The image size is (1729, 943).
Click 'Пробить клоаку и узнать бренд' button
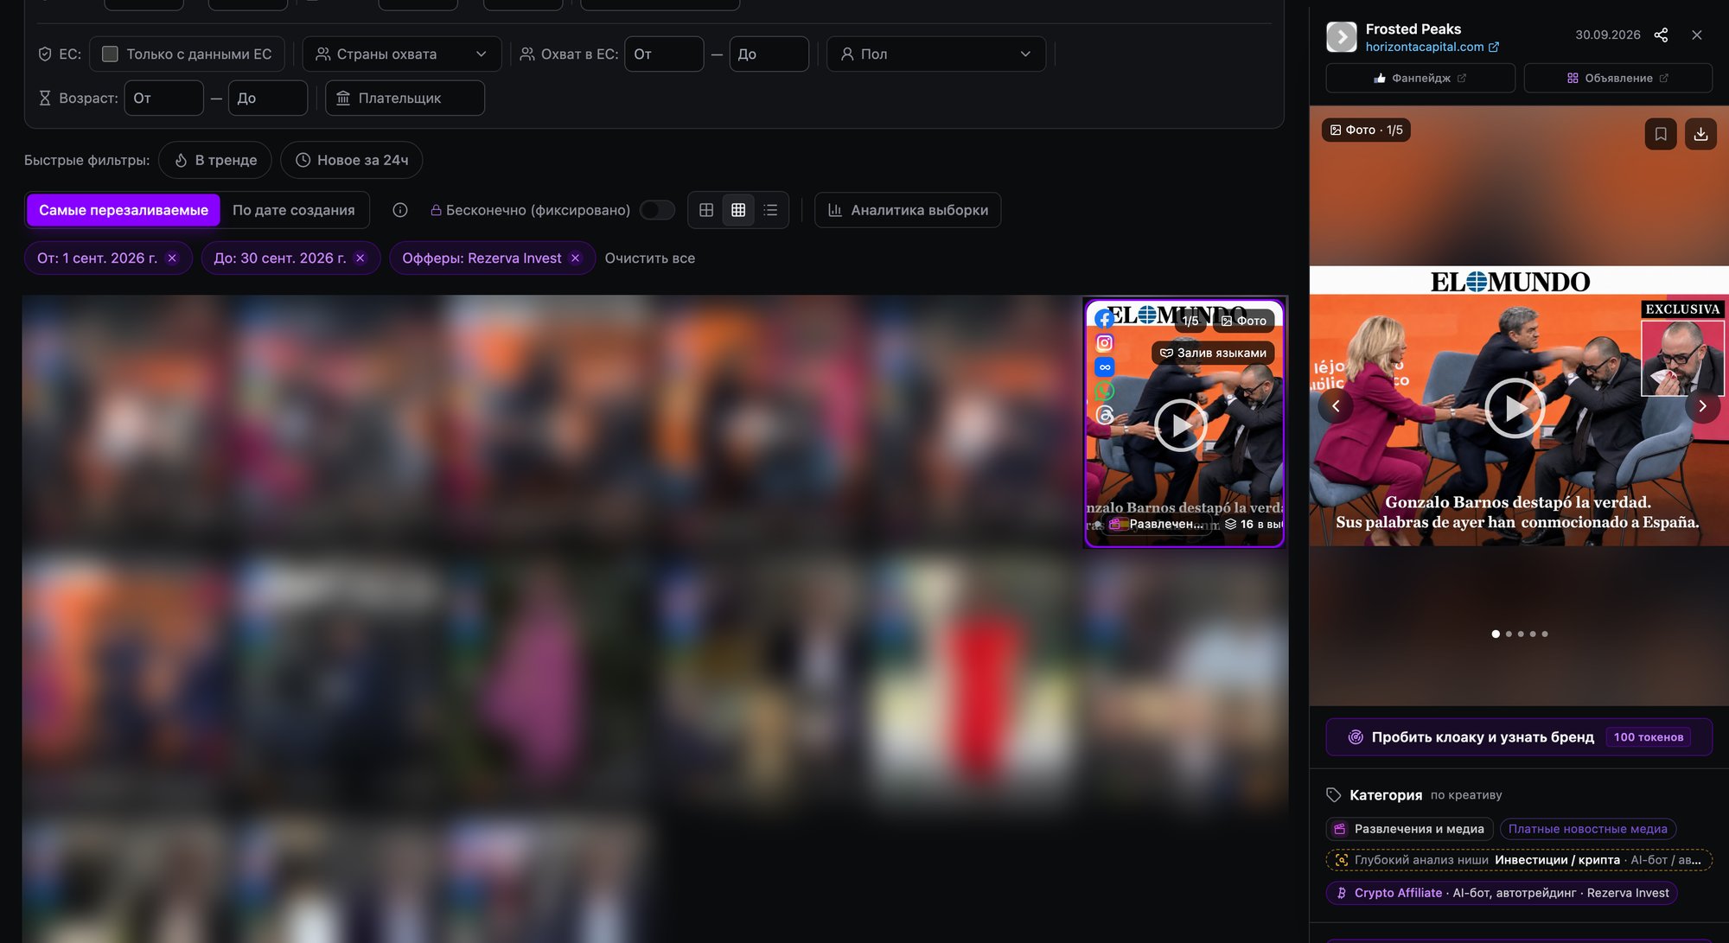point(1519,737)
